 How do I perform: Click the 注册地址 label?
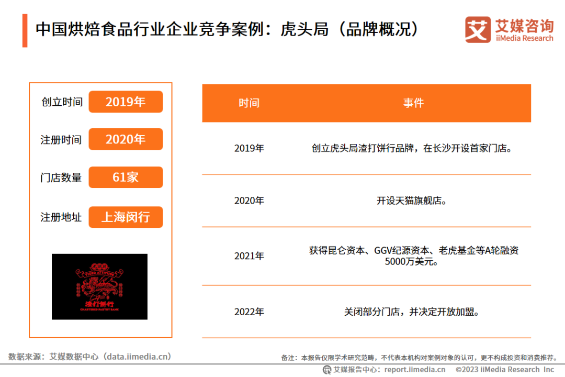click(61, 217)
